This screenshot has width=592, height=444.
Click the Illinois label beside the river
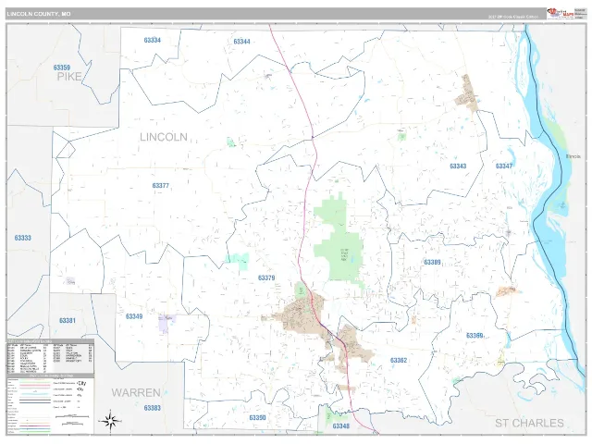point(573,156)
